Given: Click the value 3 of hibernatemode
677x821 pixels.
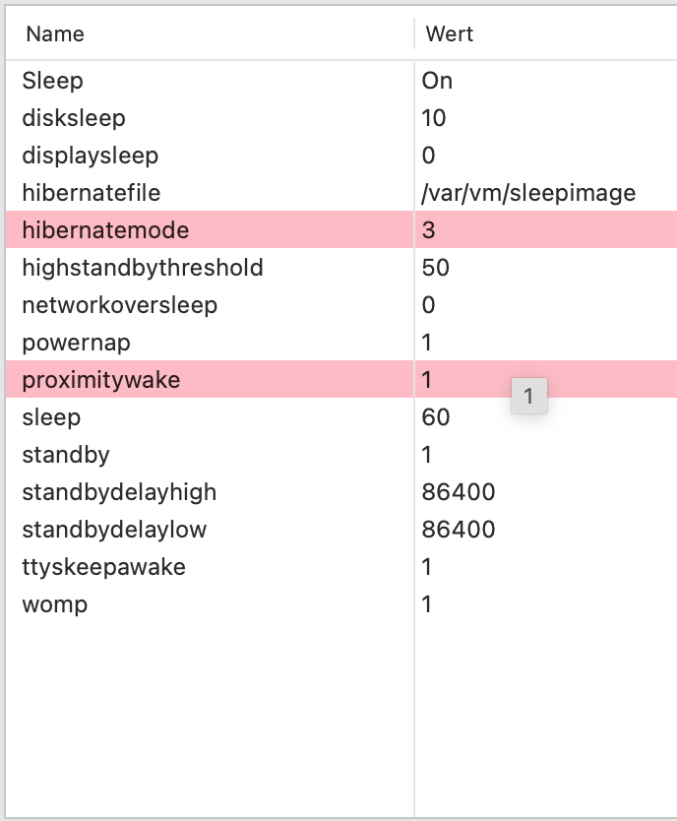Looking at the screenshot, I should (429, 230).
